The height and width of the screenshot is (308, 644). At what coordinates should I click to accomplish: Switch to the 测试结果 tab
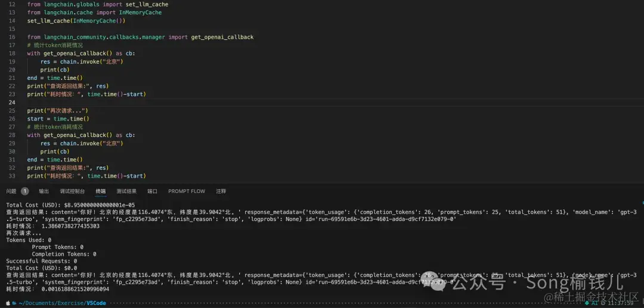pos(126,191)
